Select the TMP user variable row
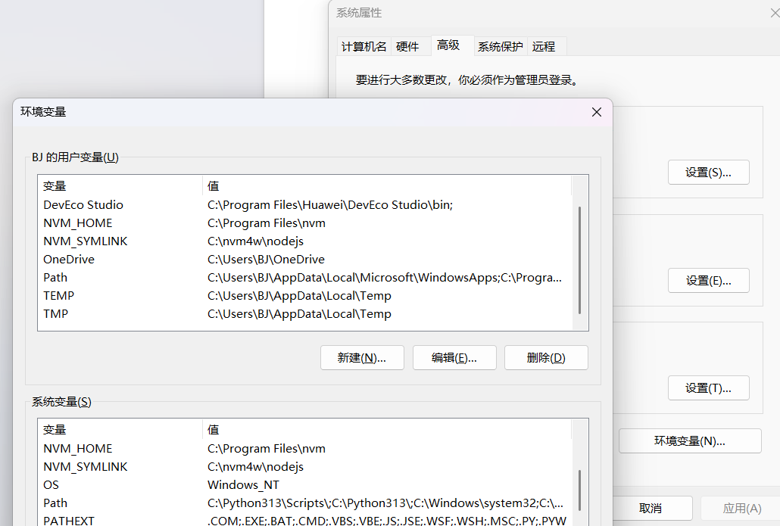 (x=305, y=314)
